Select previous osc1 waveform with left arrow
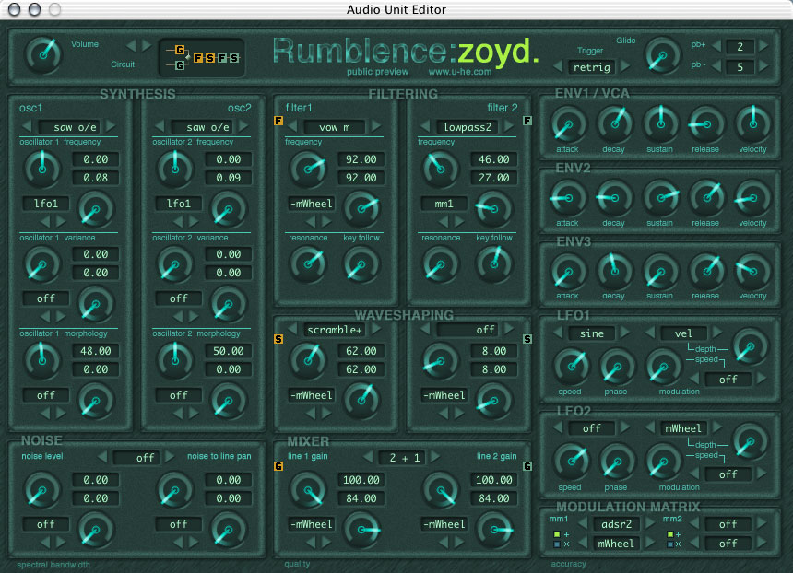 28,126
